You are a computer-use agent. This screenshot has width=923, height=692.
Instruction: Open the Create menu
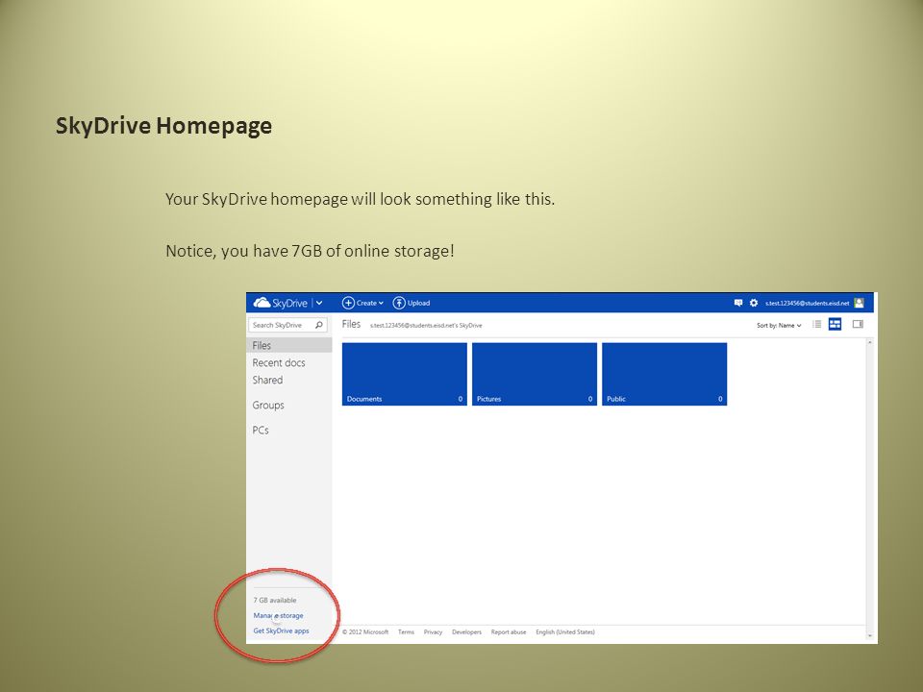click(x=362, y=303)
